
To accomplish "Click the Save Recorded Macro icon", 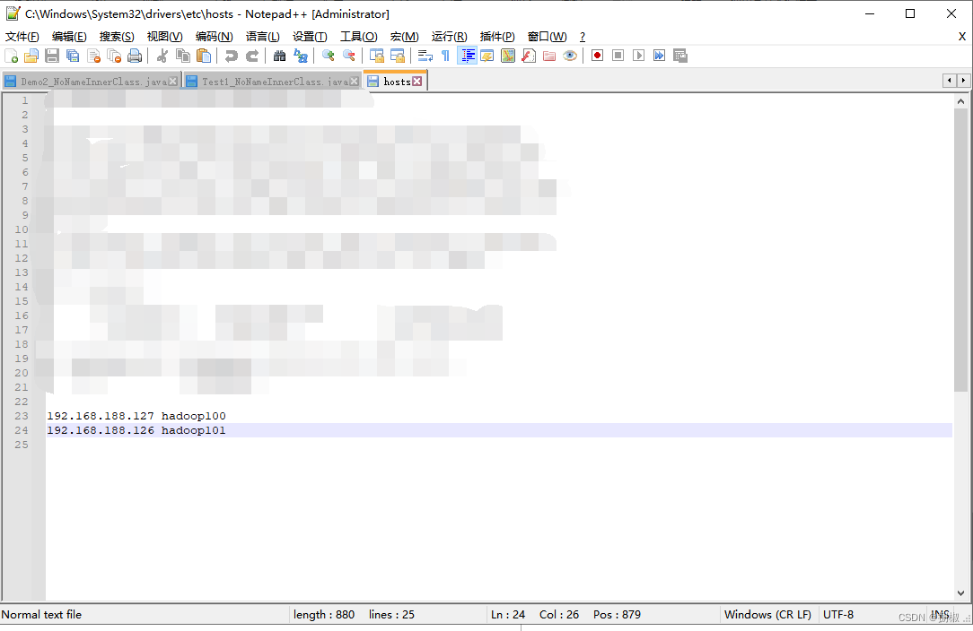I will (680, 56).
